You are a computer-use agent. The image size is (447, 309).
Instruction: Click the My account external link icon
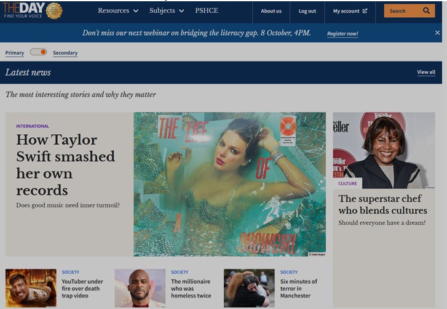tap(365, 11)
